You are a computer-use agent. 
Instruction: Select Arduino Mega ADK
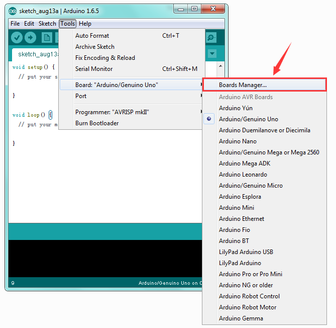coord(264,163)
